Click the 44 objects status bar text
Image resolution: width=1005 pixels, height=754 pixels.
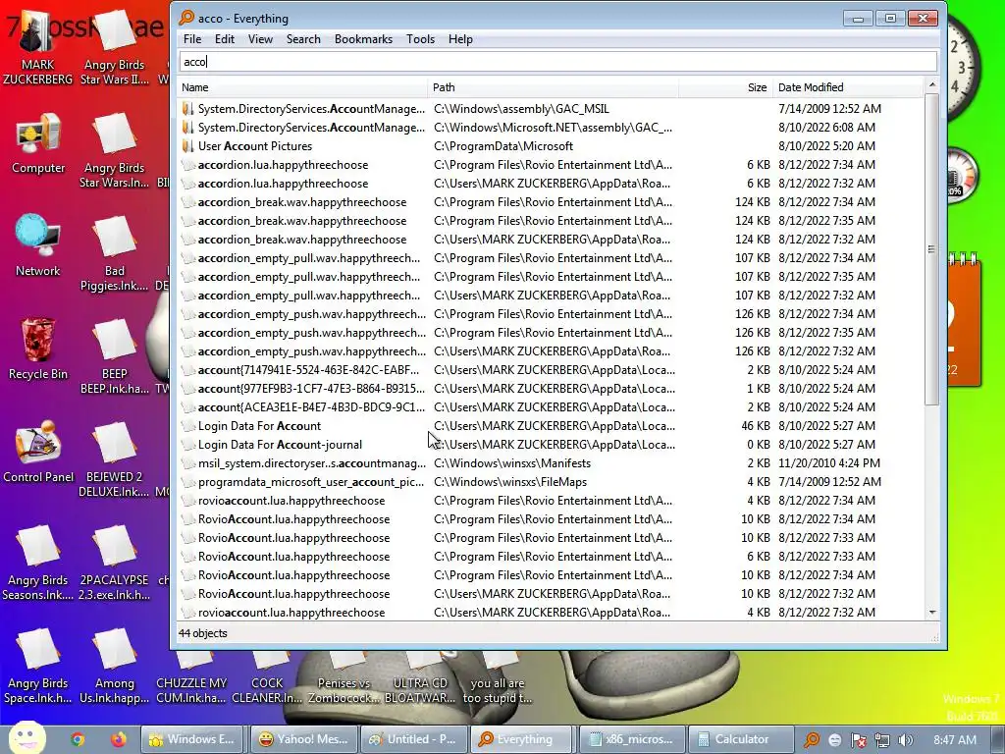tap(202, 633)
